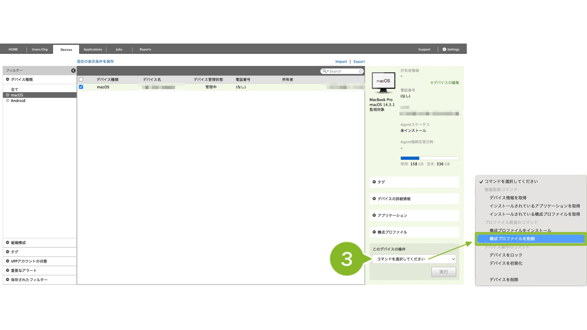Select the macOS device type filter
This screenshot has height=330, width=587.
click(x=40, y=95)
